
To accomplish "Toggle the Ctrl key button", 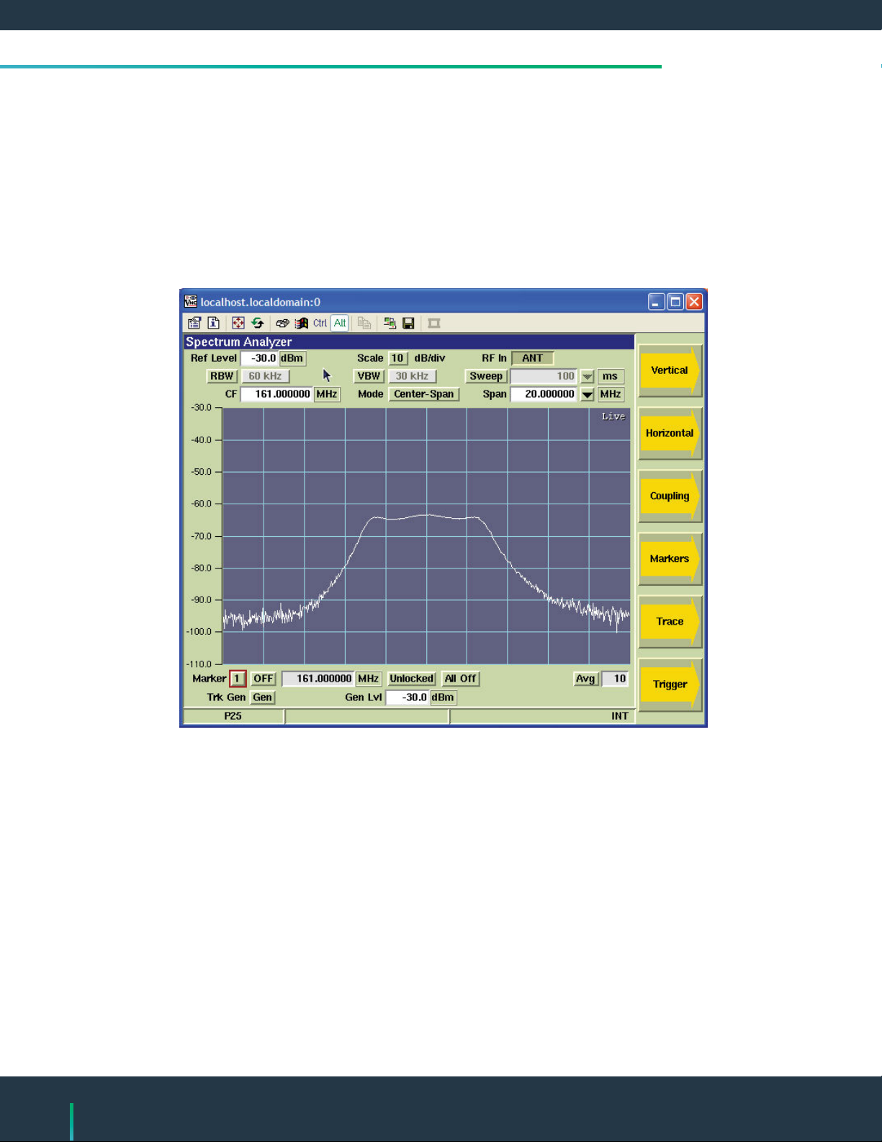I will pyautogui.click(x=320, y=323).
